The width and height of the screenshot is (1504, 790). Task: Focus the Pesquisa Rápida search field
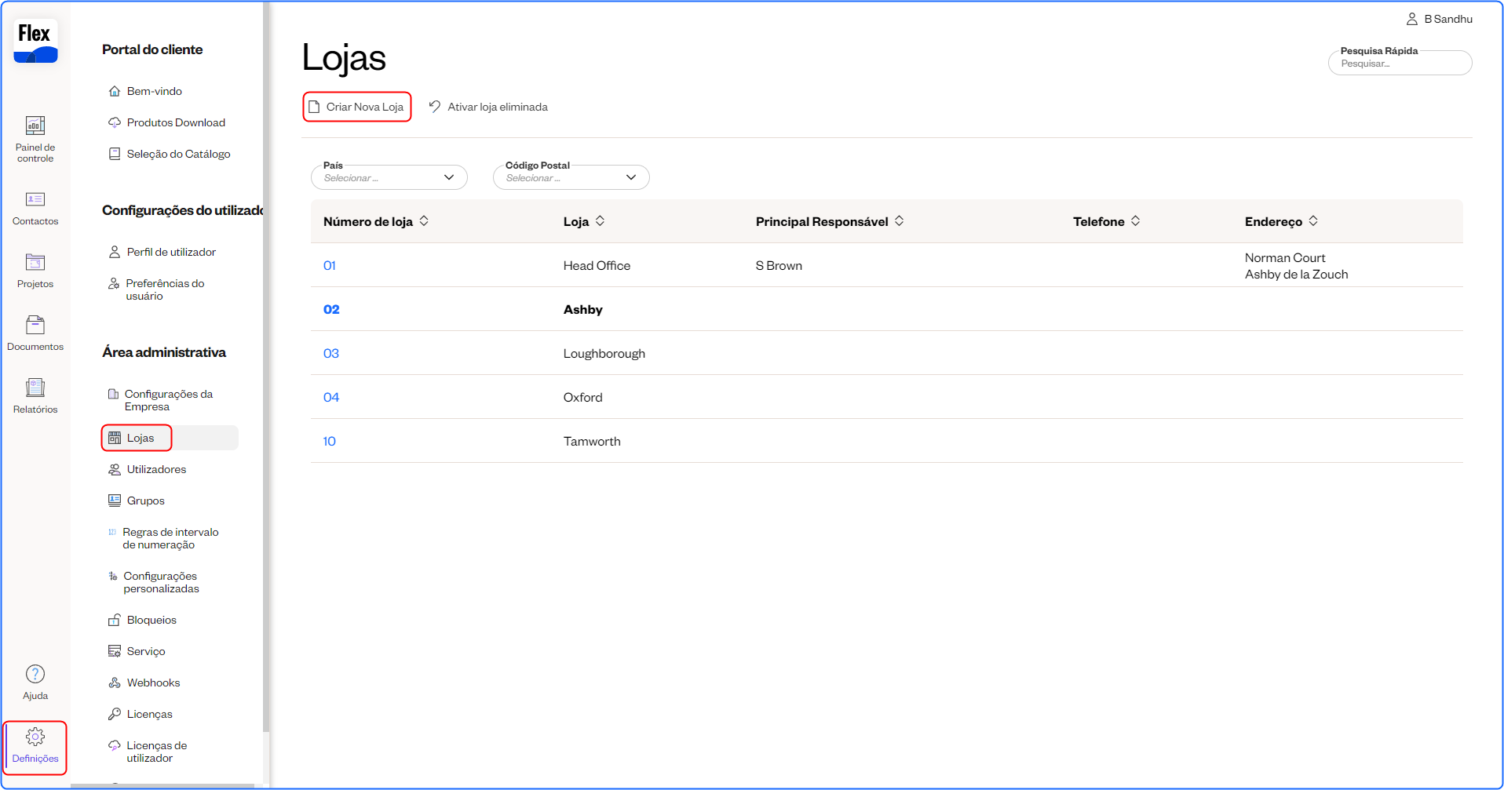tap(1400, 64)
